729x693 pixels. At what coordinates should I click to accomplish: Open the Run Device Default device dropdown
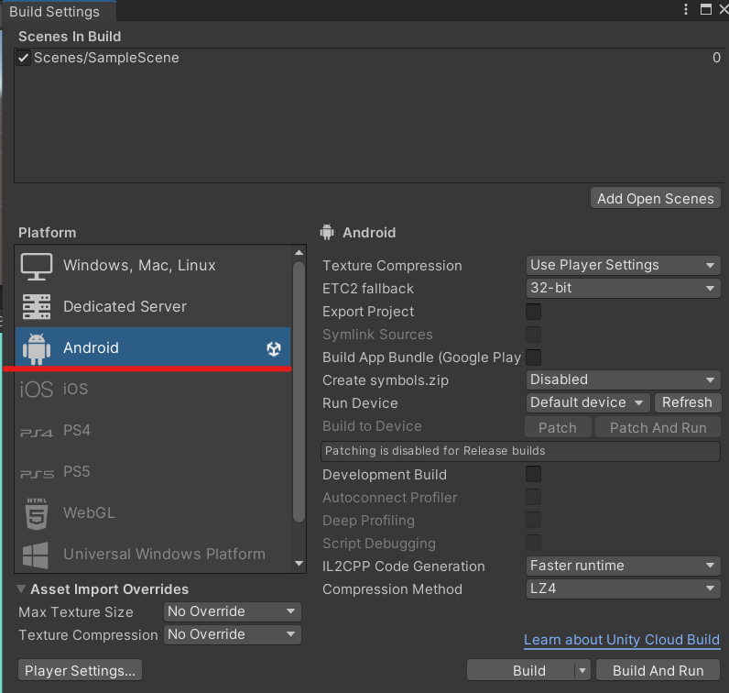click(588, 402)
